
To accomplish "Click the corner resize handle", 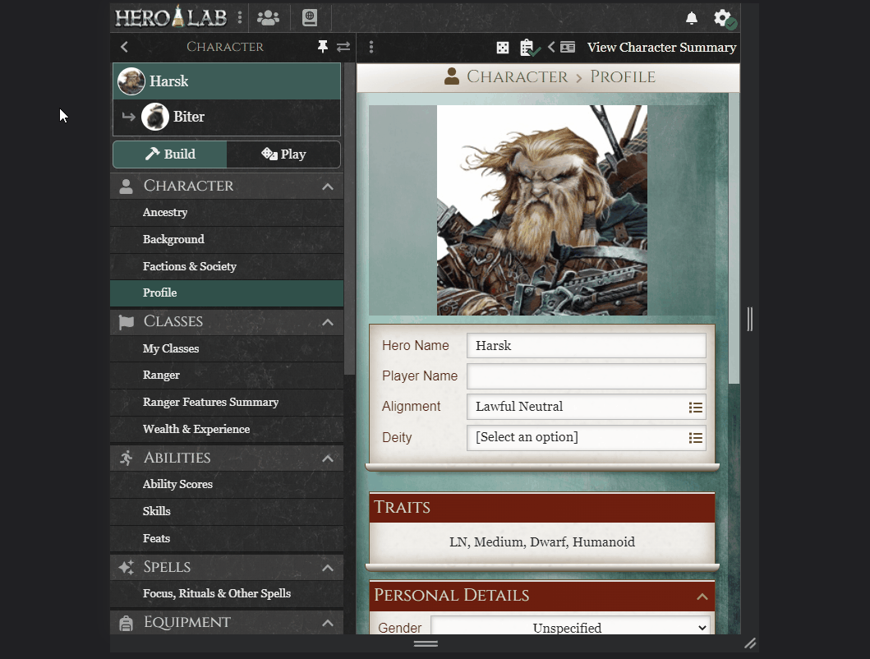I will 750,643.
